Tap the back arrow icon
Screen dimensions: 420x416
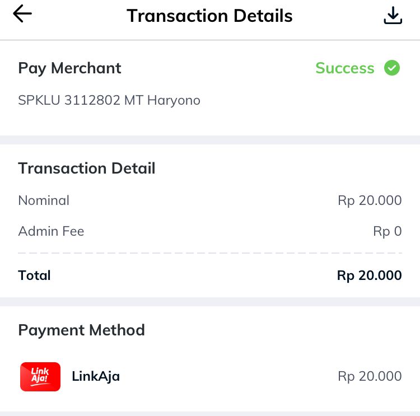[22, 15]
